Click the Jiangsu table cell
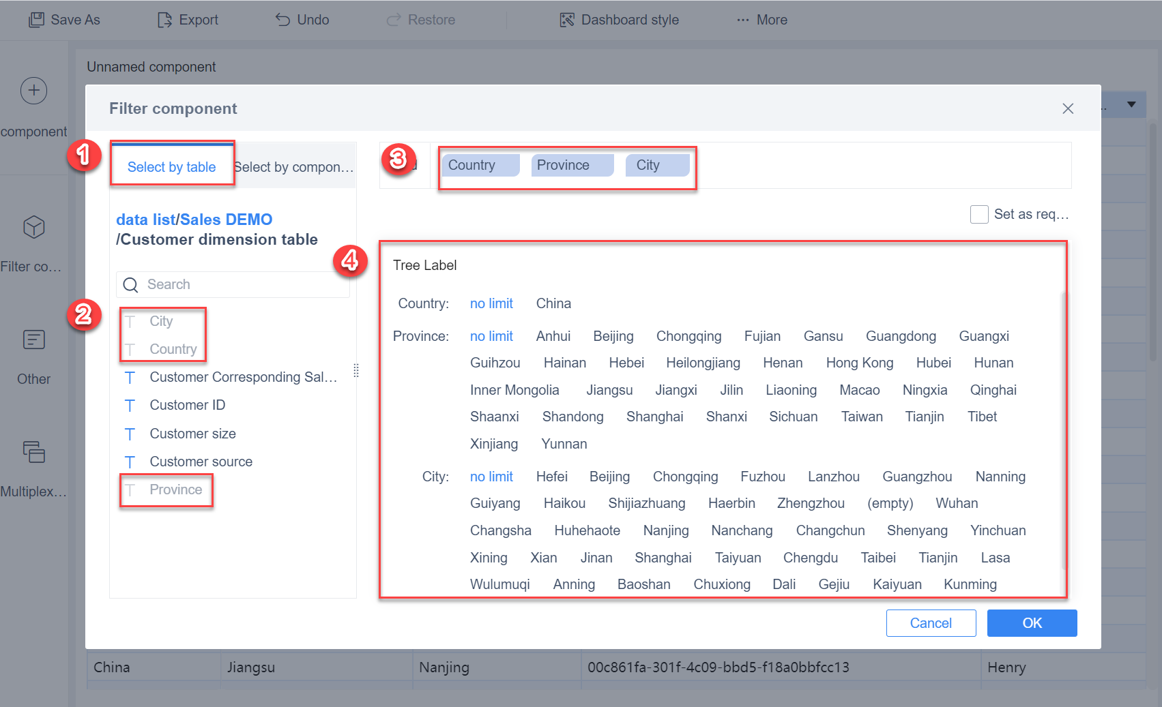The width and height of the screenshot is (1162, 707). coord(317,667)
